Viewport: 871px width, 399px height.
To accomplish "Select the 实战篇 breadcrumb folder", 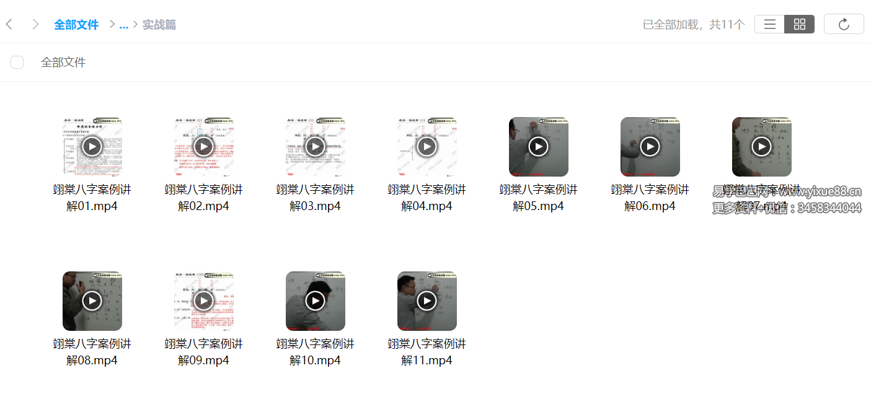I will tap(159, 25).
